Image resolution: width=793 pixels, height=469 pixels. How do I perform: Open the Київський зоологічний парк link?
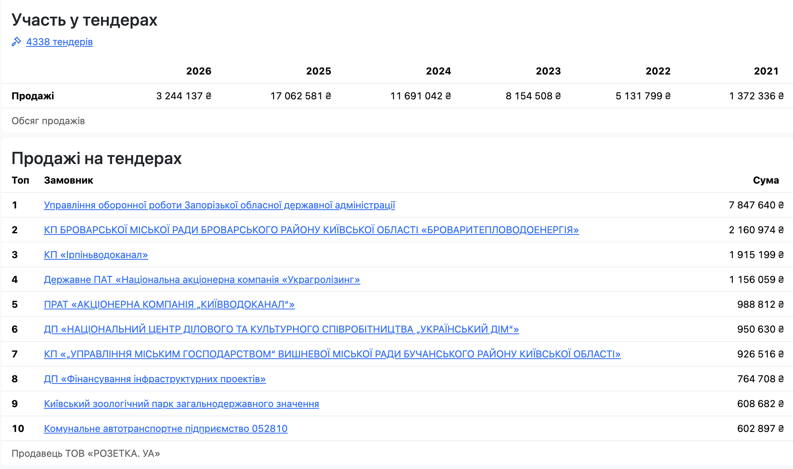pos(181,404)
